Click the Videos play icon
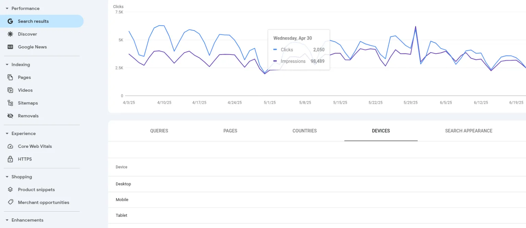Viewport: 526px width, 228px height. (10, 90)
